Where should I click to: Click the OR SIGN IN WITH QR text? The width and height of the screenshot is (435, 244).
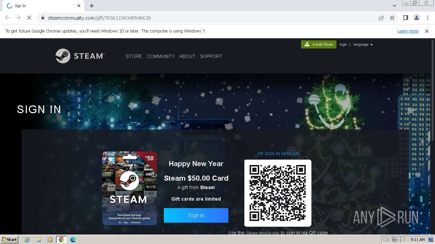278,154
